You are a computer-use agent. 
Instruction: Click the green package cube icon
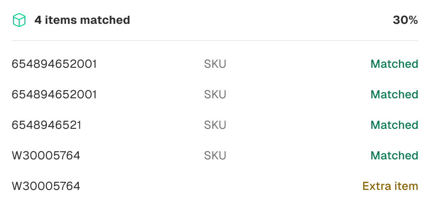19,20
